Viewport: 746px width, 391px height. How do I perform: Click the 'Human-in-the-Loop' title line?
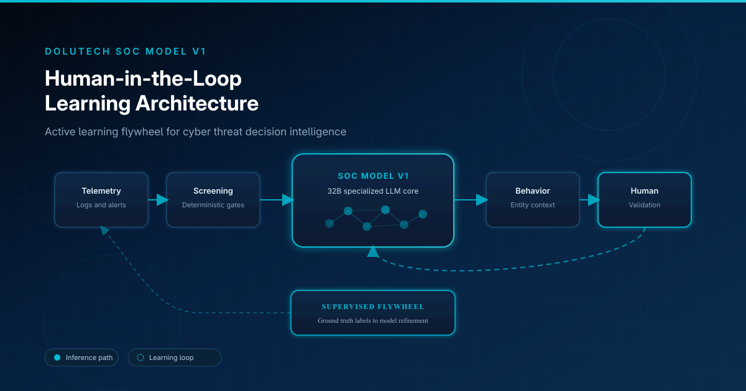[143, 79]
